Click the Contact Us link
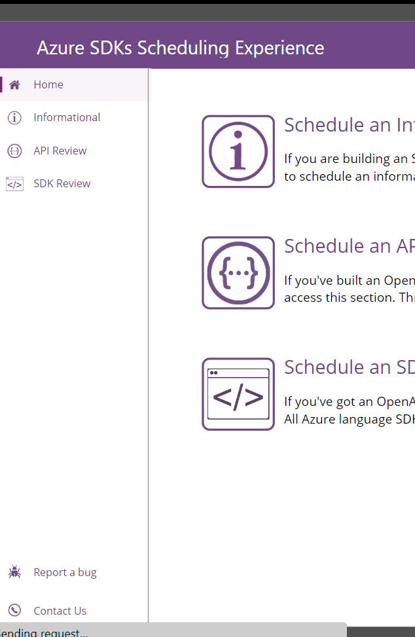415x637 pixels. click(60, 610)
